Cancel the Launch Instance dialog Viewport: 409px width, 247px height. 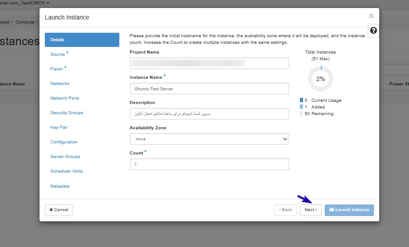pos(59,210)
